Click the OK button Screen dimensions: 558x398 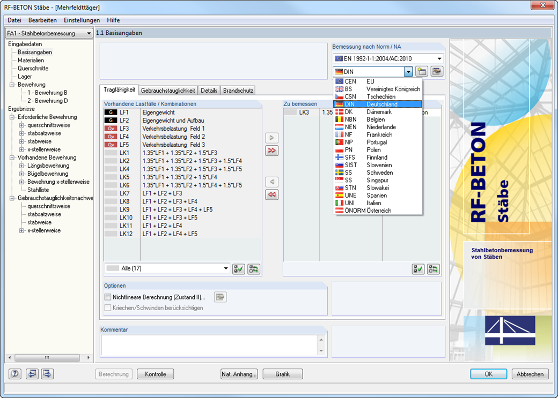click(x=489, y=374)
